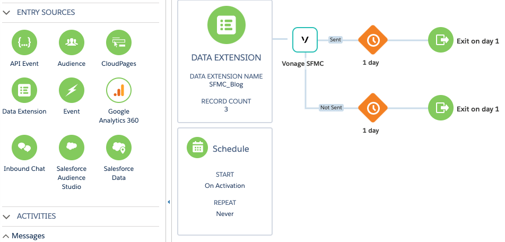Image resolution: width=505 pixels, height=242 pixels.
Task: Click the Salesforce Data label
Action: (x=119, y=174)
